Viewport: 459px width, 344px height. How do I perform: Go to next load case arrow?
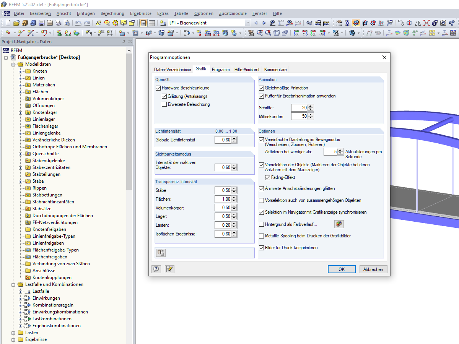tap(264, 23)
